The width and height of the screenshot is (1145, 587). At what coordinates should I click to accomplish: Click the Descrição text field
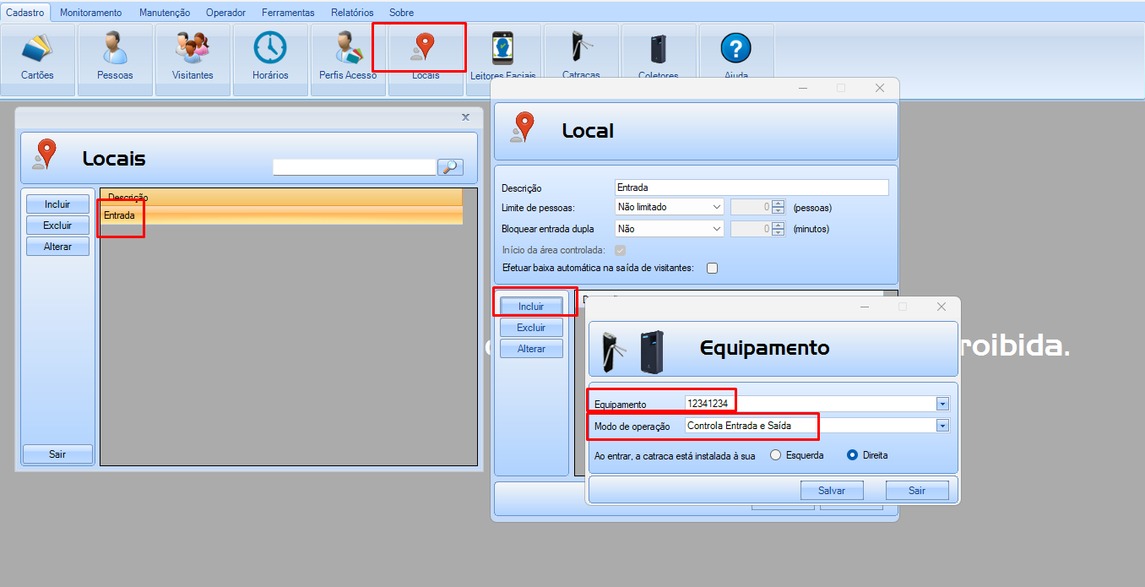click(x=752, y=188)
